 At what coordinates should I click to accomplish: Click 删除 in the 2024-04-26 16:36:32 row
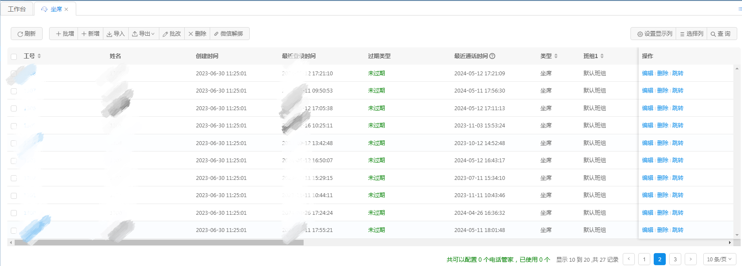(663, 213)
